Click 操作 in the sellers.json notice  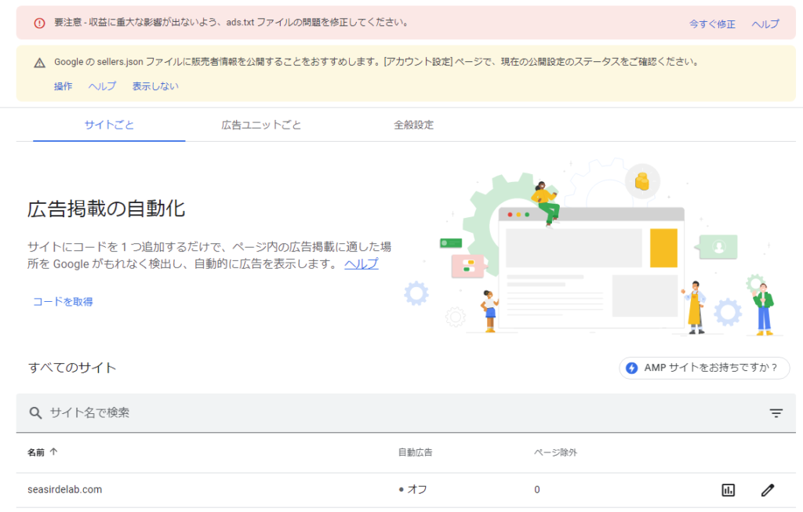(63, 86)
